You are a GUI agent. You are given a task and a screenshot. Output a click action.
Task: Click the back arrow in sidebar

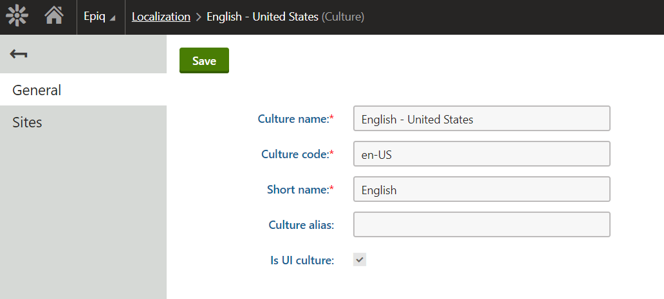pyautogui.click(x=19, y=55)
